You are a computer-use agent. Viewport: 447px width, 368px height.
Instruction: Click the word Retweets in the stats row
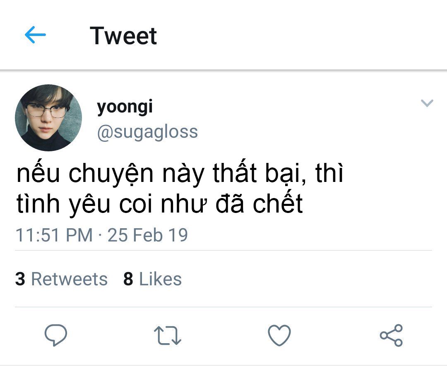coord(69,279)
